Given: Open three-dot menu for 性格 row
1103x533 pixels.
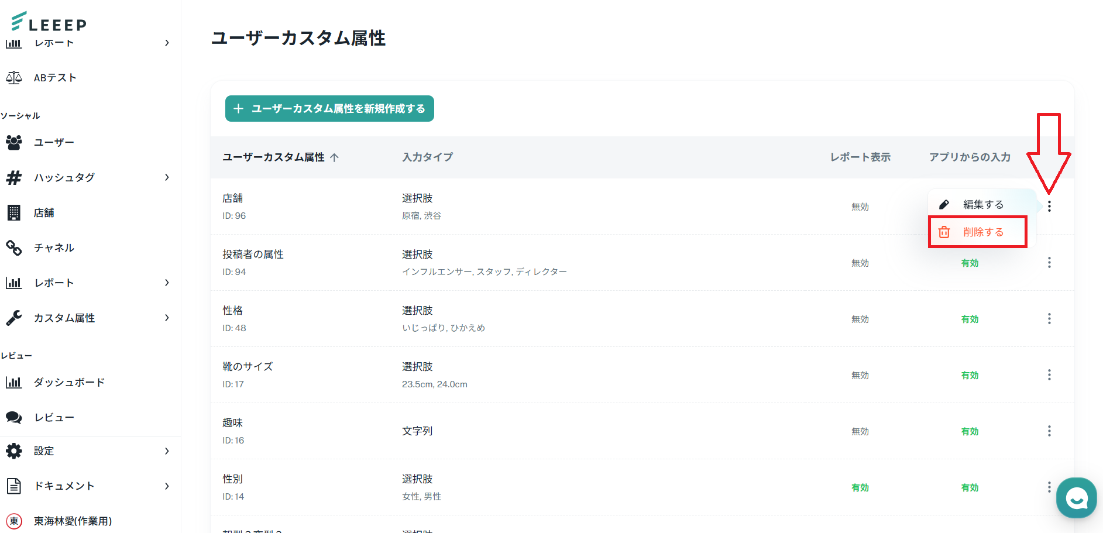Looking at the screenshot, I should point(1049,319).
